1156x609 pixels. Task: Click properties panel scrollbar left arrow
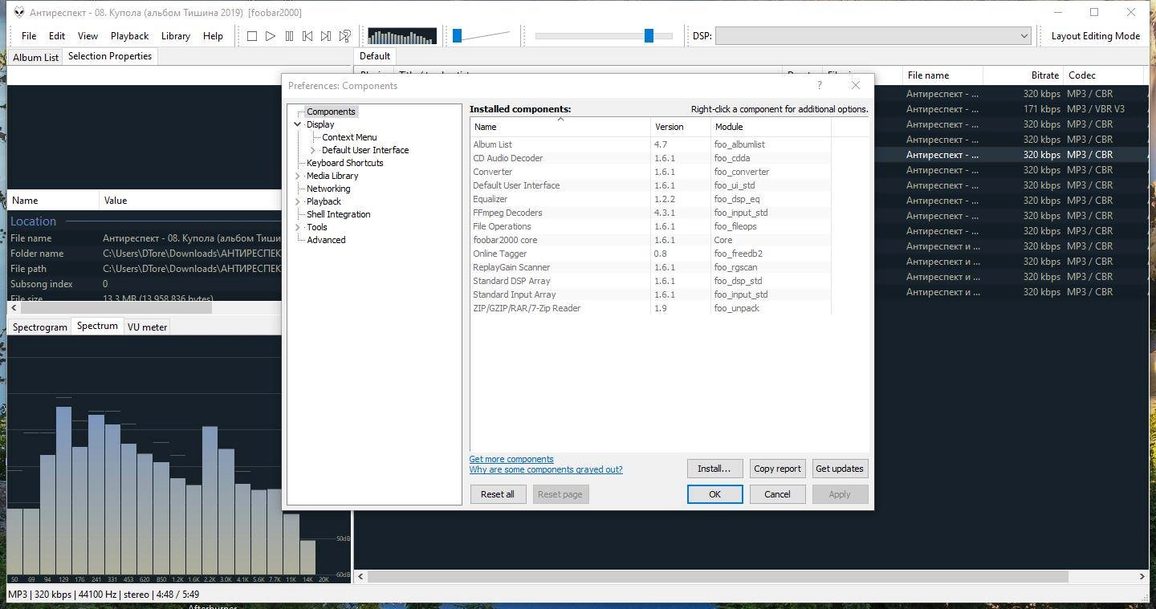(14, 307)
